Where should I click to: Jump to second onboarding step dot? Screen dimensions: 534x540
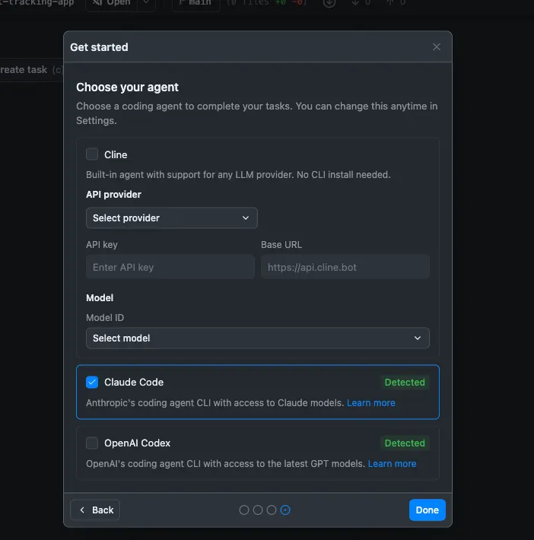point(258,510)
